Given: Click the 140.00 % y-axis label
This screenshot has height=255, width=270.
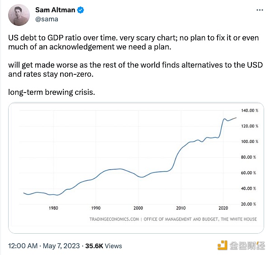Looking at the screenshot, I should pos(250,111).
